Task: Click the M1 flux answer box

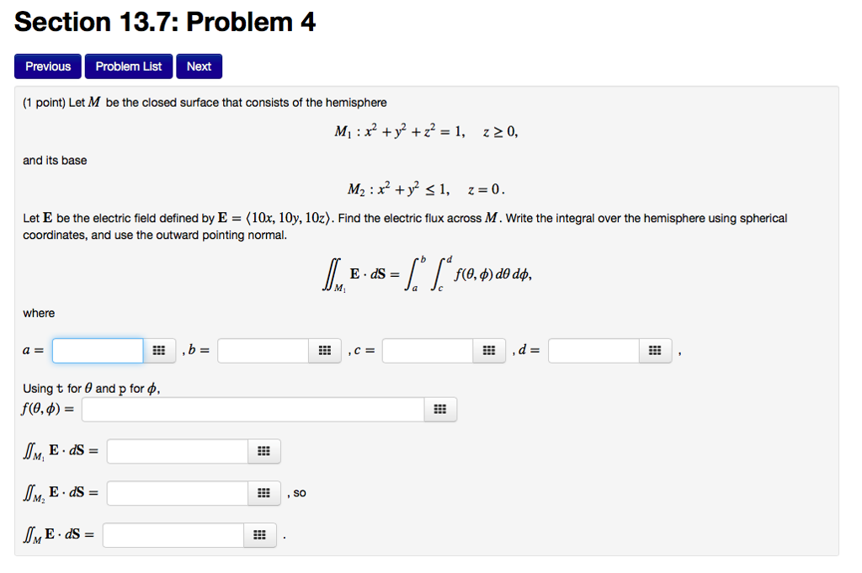Action: (x=177, y=451)
